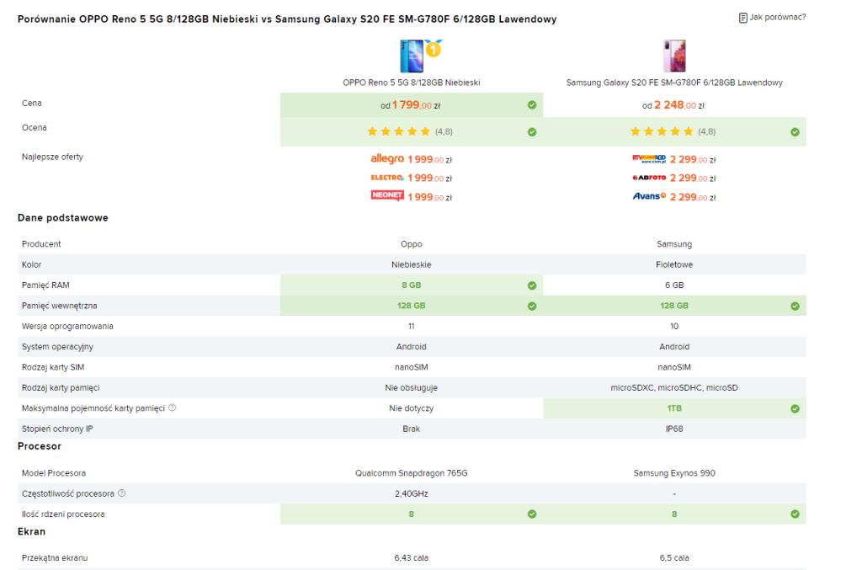This screenshot has height=570, width=862.
Task: Click the Samsung star rating
Action: pos(662,131)
